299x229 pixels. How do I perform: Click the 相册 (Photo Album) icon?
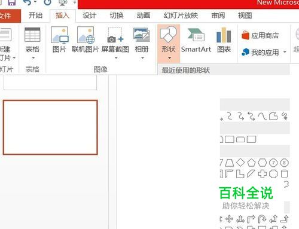[x=142, y=35]
